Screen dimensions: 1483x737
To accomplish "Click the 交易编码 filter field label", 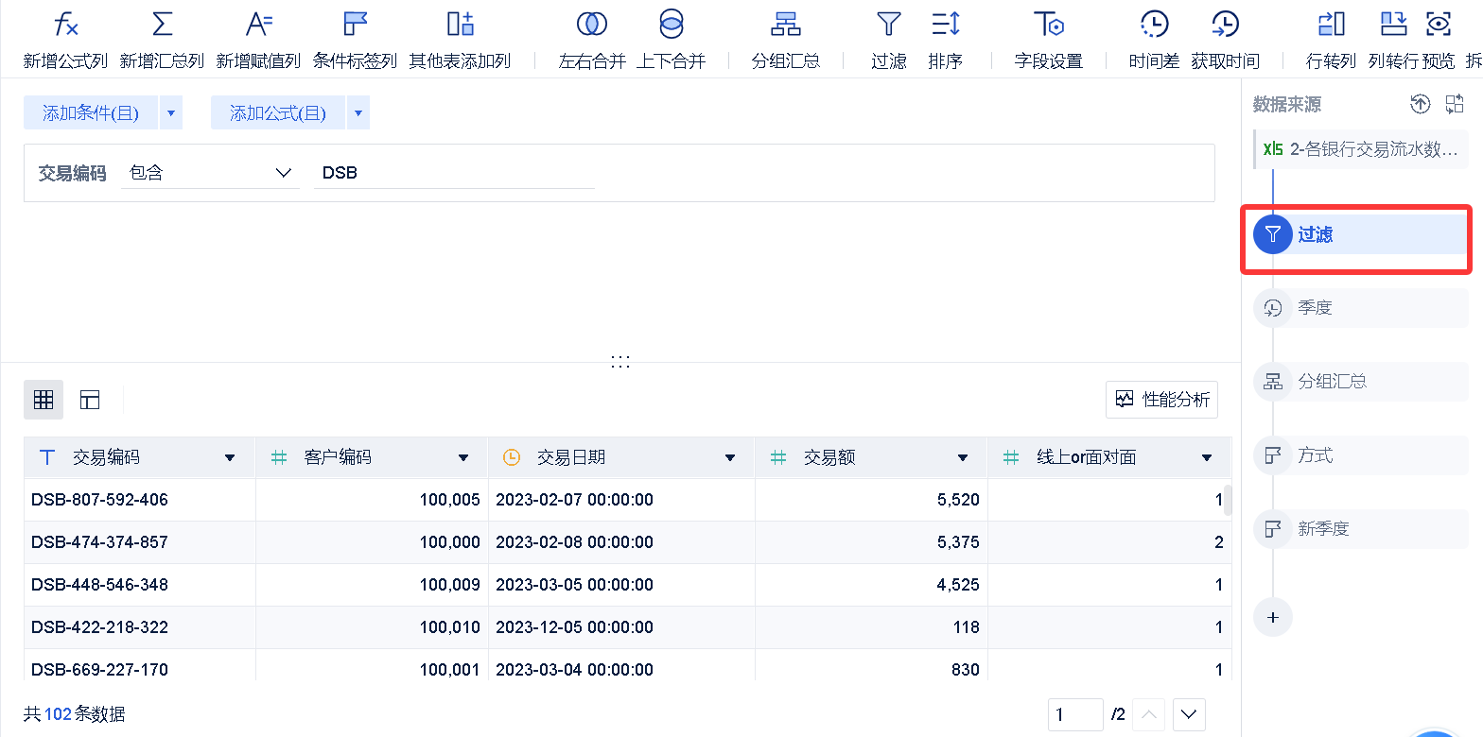I will point(72,173).
